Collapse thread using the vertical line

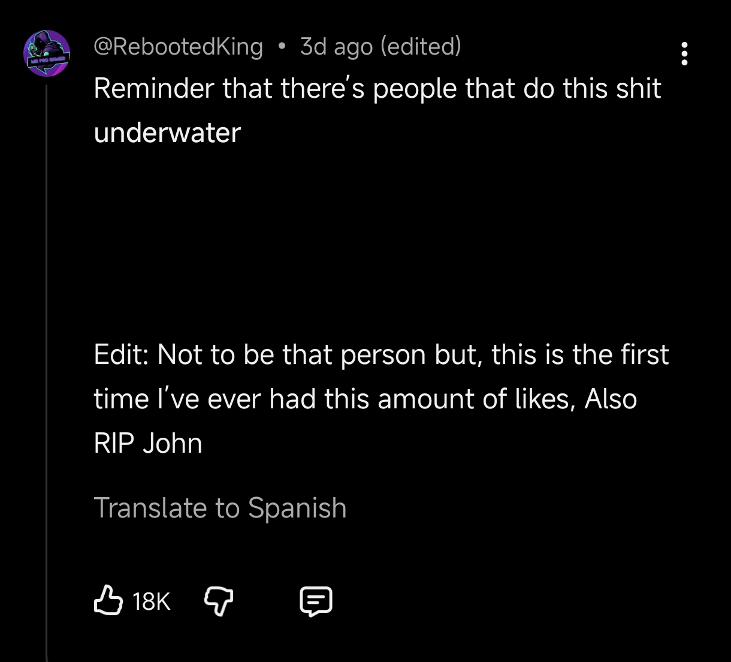pos(47,372)
